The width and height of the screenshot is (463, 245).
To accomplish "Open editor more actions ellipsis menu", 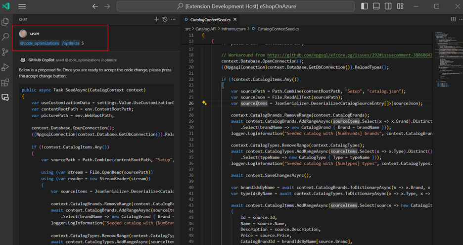I will (460, 19).
